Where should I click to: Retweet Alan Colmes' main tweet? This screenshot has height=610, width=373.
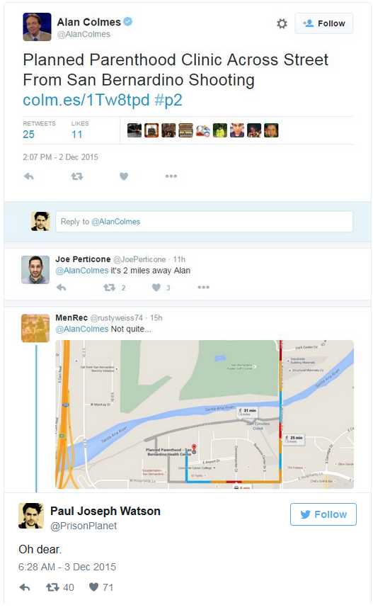(77, 176)
